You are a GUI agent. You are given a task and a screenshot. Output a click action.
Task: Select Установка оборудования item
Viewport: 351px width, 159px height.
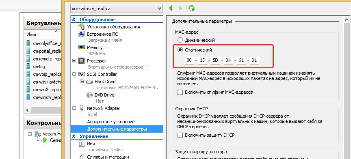(x=113, y=27)
